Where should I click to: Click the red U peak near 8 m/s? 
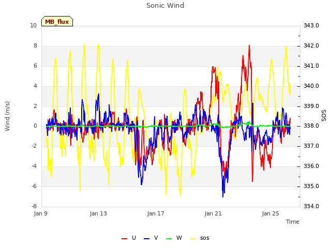249,46
